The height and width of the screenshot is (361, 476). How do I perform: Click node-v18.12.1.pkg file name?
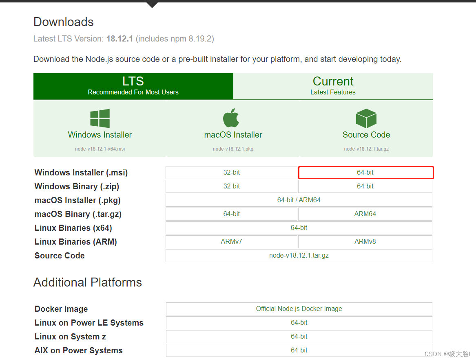233,149
